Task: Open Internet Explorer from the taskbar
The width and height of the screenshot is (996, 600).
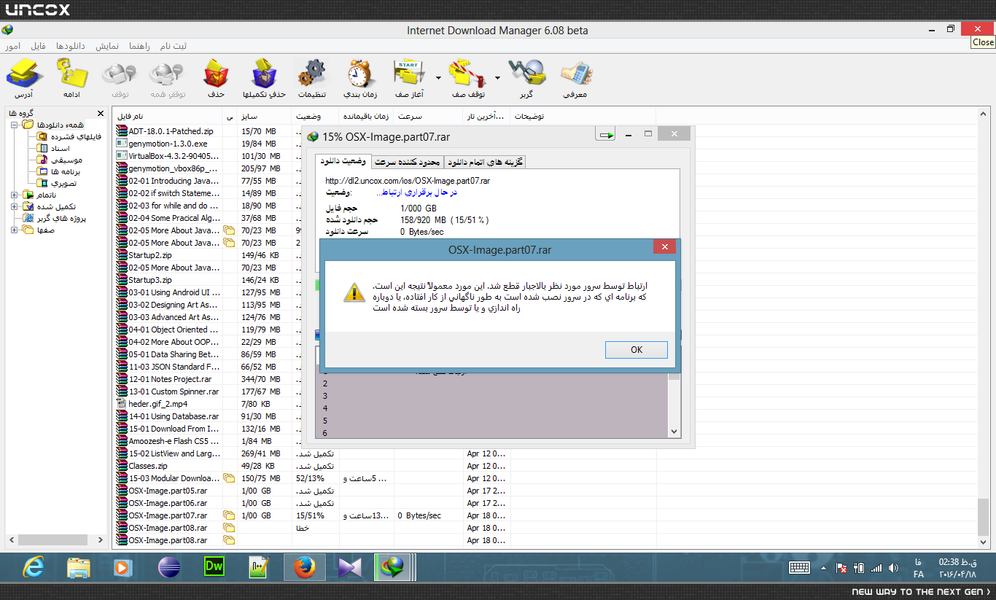Action: point(33,566)
